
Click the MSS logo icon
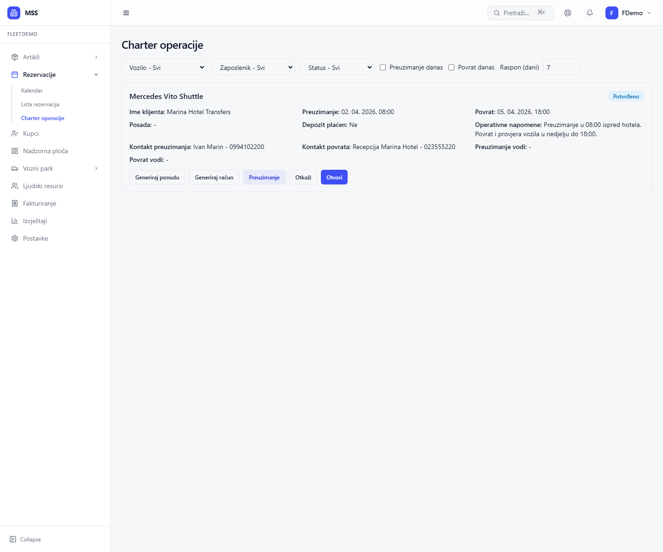click(x=14, y=13)
